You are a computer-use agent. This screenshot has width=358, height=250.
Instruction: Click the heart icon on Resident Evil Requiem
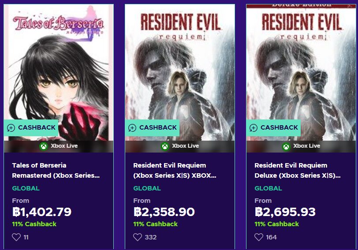pos(138,237)
